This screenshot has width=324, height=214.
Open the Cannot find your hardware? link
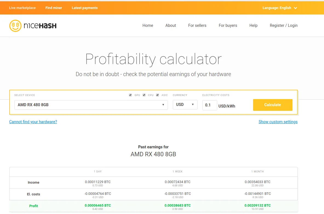coord(33,122)
